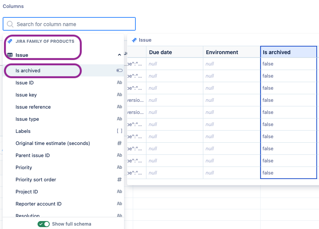Focus the Search for column name field
The image size is (319, 229).
tap(69, 24)
